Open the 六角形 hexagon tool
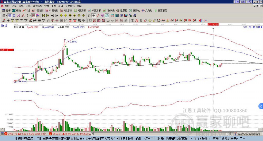Viewport: 263px width, 141px height. tap(147, 10)
